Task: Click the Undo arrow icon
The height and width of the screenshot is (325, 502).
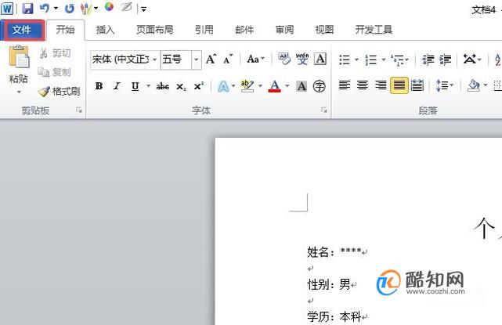Action: 45,8
